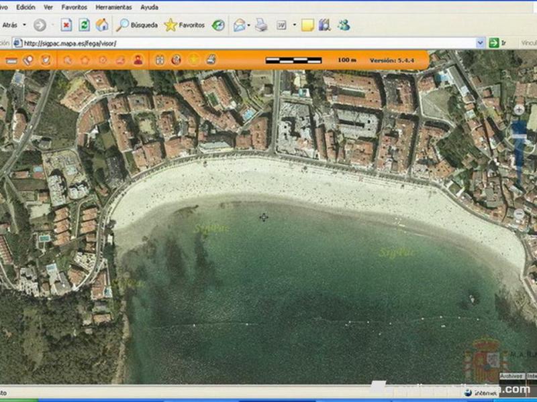
Task: Click the yellow star icon in orange toolbar
Action: tap(193, 60)
